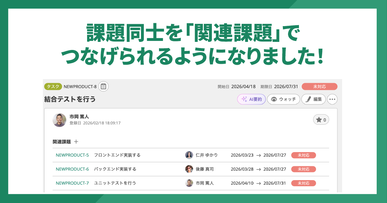Click 市岡 篤人's avatar in the NEWPRODUCT-7 row

pos(189,183)
